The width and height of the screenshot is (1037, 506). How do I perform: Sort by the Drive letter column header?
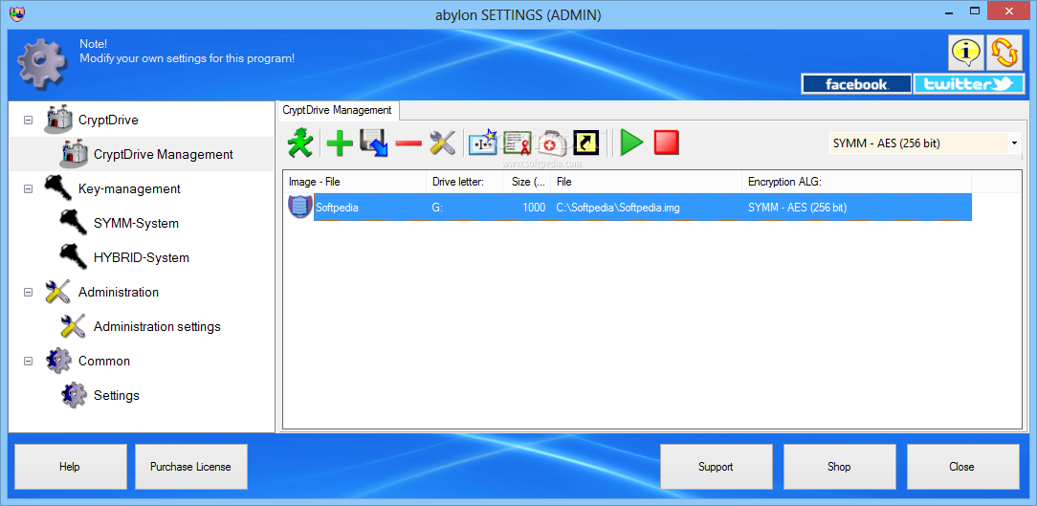(x=464, y=181)
